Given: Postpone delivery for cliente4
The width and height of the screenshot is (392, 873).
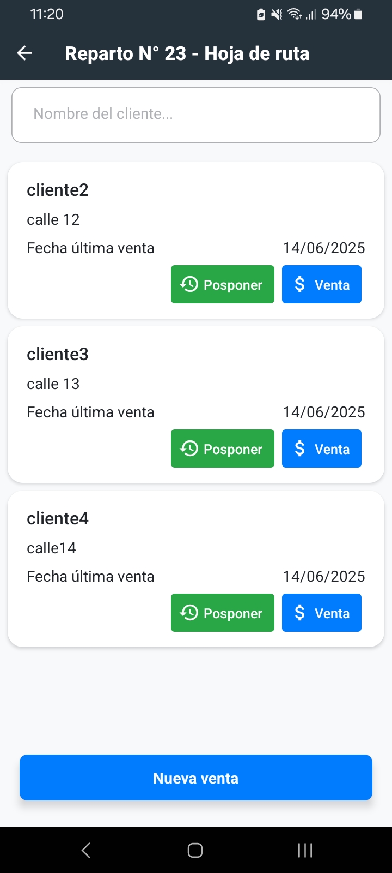Looking at the screenshot, I should coord(223,613).
